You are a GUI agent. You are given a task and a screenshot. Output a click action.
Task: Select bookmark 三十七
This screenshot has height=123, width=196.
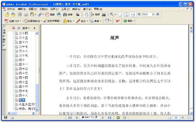(23, 47)
